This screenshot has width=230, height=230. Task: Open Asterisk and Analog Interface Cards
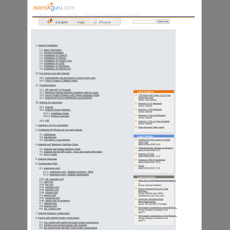[x=62, y=149]
